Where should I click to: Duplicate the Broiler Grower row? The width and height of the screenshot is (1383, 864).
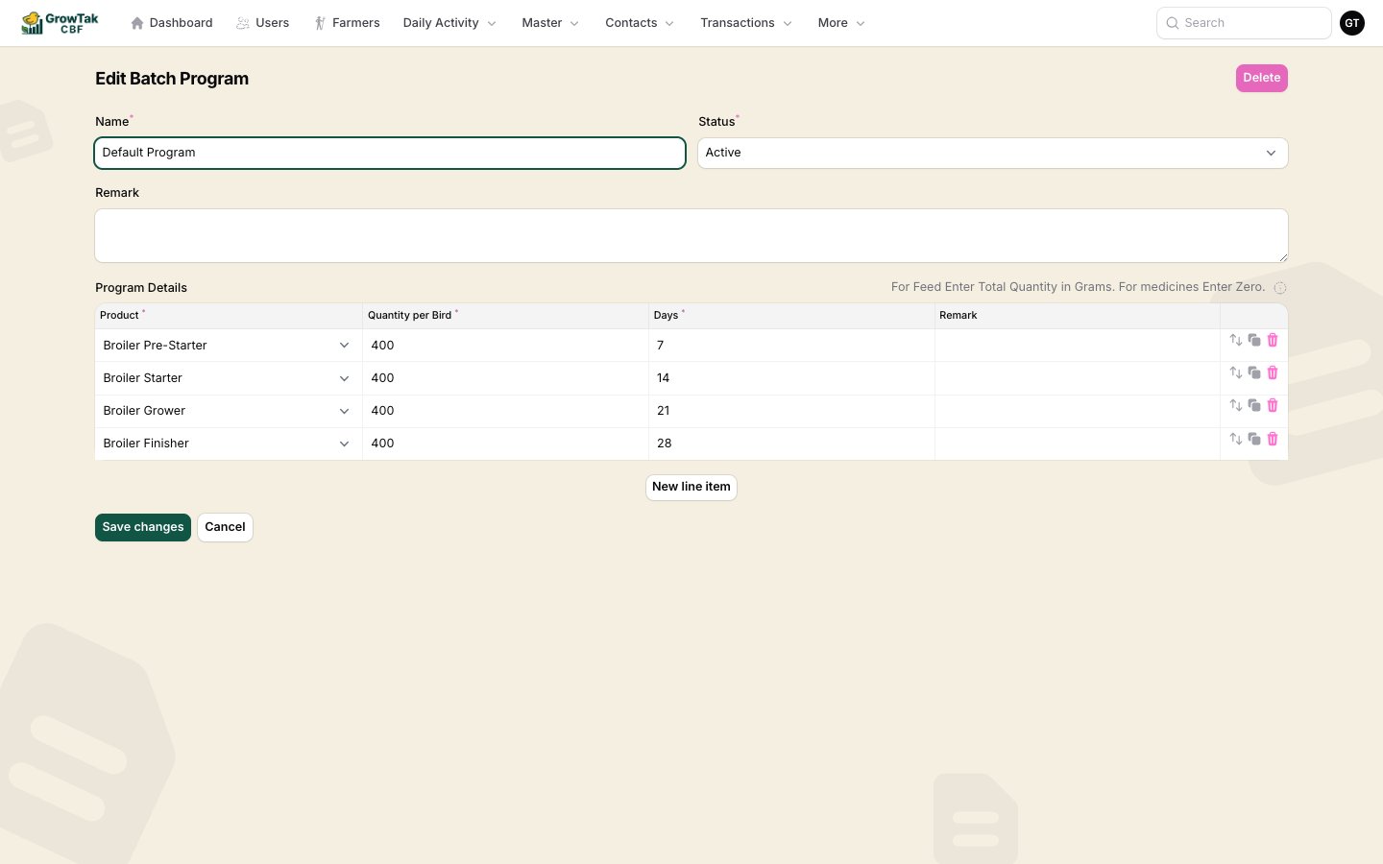(x=1254, y=405)
